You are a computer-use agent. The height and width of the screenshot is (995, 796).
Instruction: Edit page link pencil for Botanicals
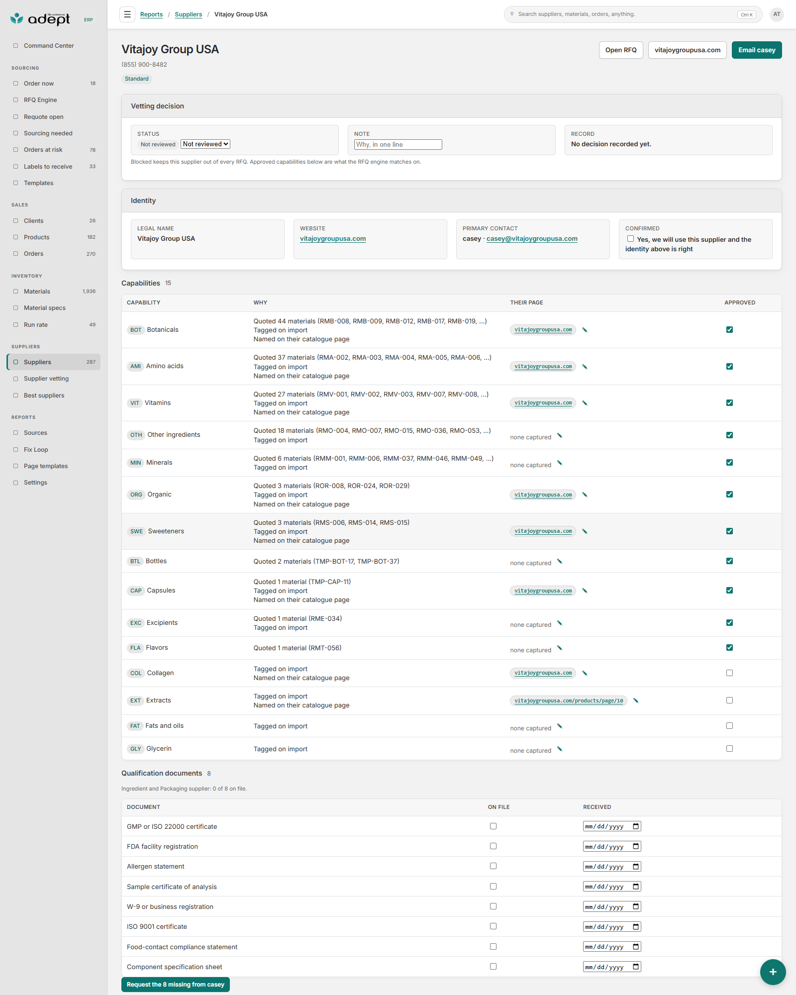point(585,330)
